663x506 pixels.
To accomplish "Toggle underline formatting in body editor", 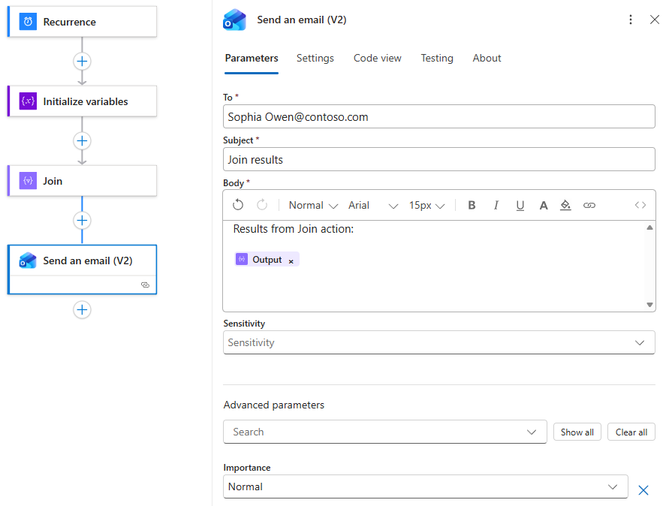I will [x=520, y=206].
